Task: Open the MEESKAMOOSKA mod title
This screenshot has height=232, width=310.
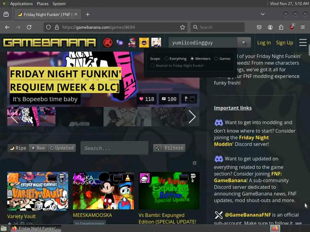Action: [x=92, y=215]
